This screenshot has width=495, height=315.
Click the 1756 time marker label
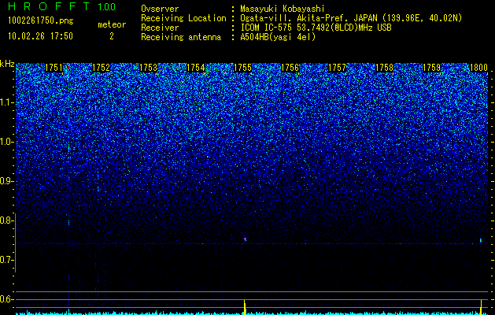(290, 68)
